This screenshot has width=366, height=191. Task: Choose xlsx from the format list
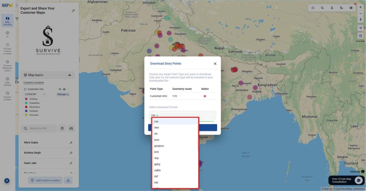[157, 128]
